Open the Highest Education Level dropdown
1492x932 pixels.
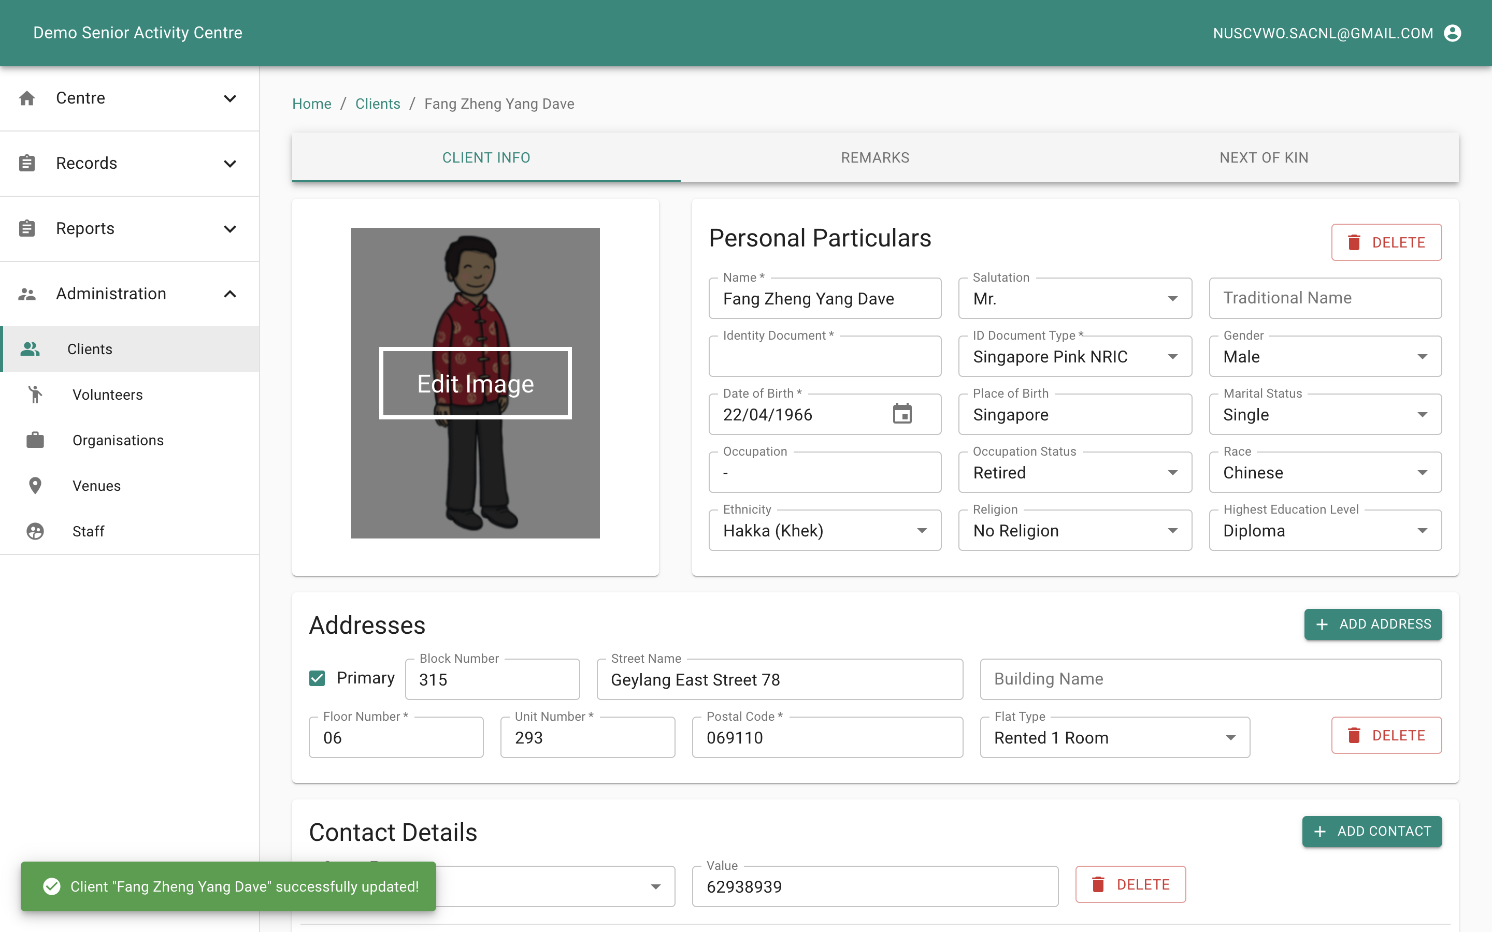[x=1326, y=530]
